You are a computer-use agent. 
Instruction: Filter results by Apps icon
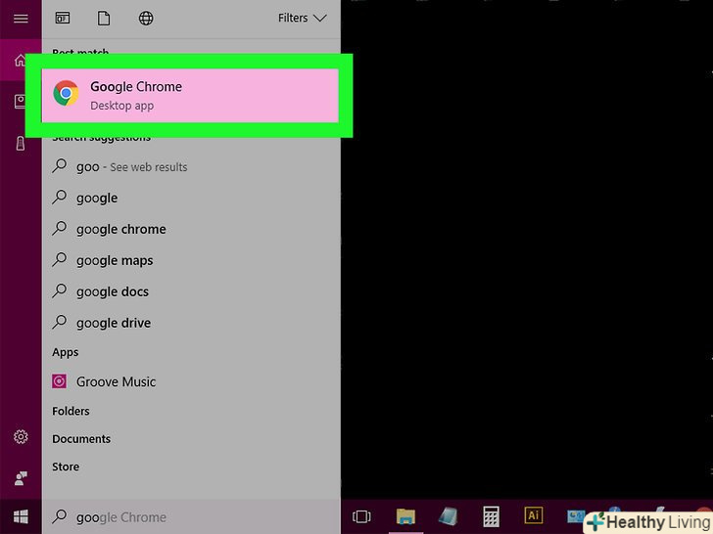coord(63,19)
